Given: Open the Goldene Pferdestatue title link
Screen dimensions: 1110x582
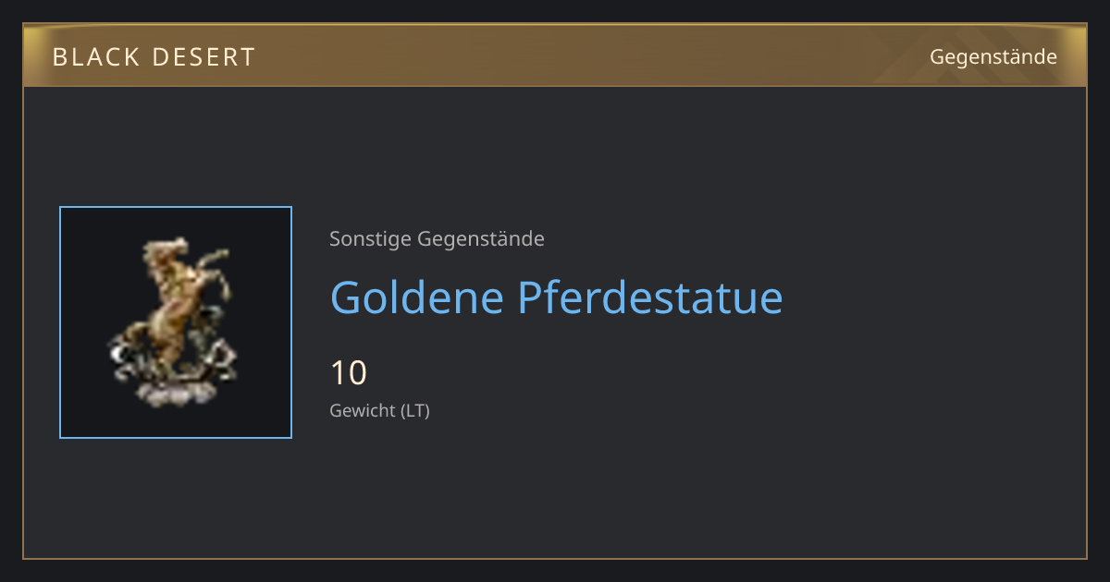Looking at the screenshot, I should [x=557, y=297].
